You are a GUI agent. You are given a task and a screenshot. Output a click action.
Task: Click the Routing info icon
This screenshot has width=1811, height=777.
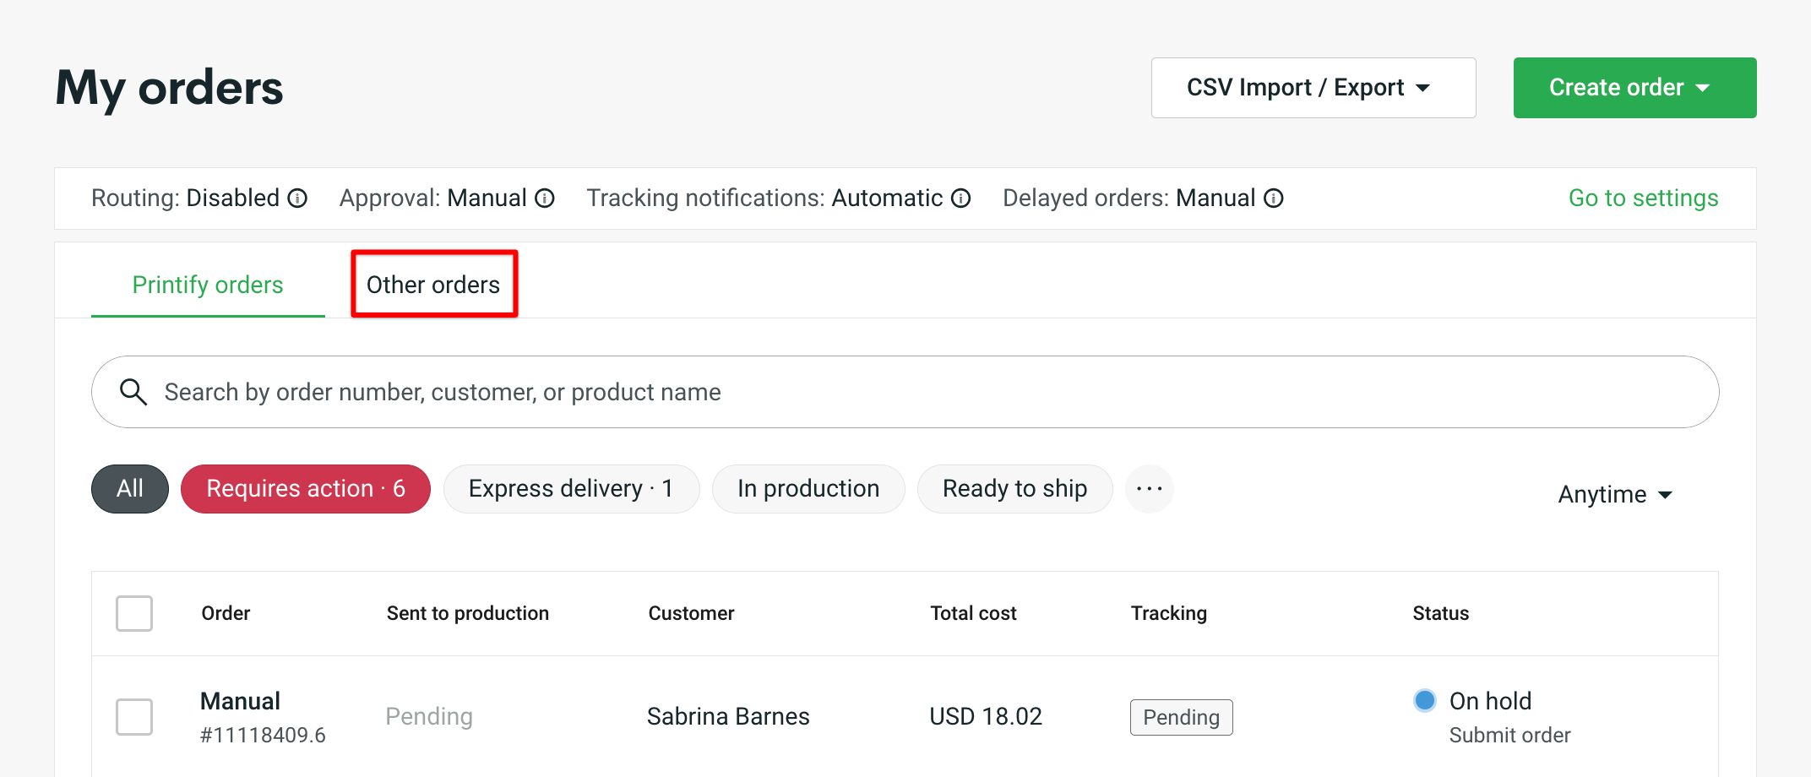coord(296,198)
